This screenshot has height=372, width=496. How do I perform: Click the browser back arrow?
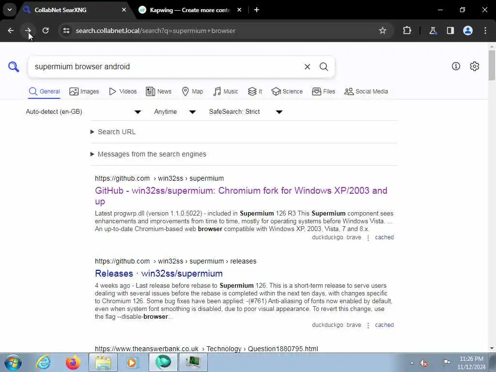coord(11,31)
